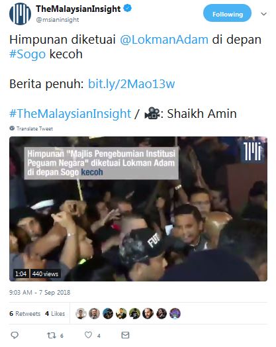View the 6 Retweets list

tap(24, 314)
